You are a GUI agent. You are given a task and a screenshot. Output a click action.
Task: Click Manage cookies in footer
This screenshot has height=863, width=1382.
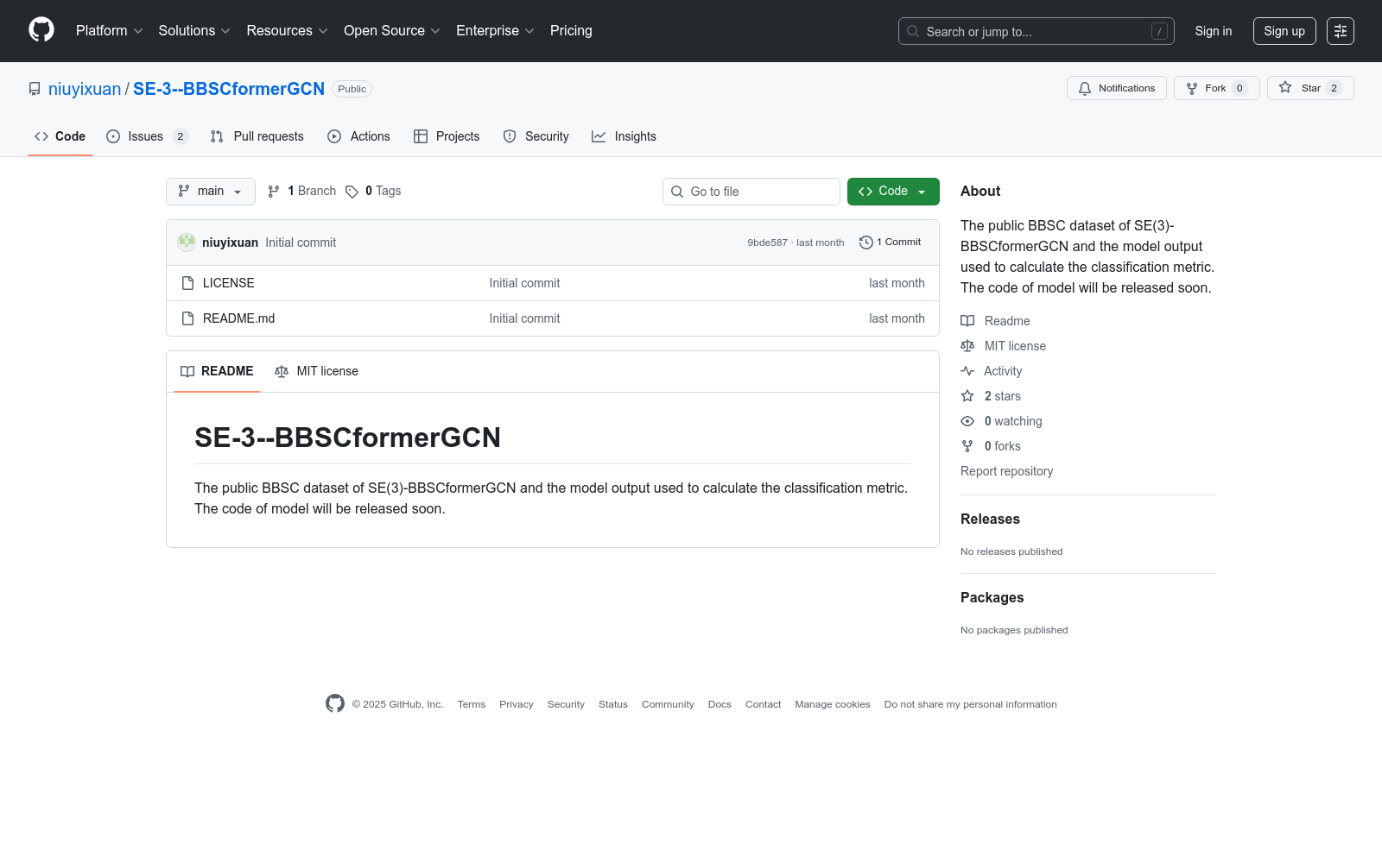point(833,704)
